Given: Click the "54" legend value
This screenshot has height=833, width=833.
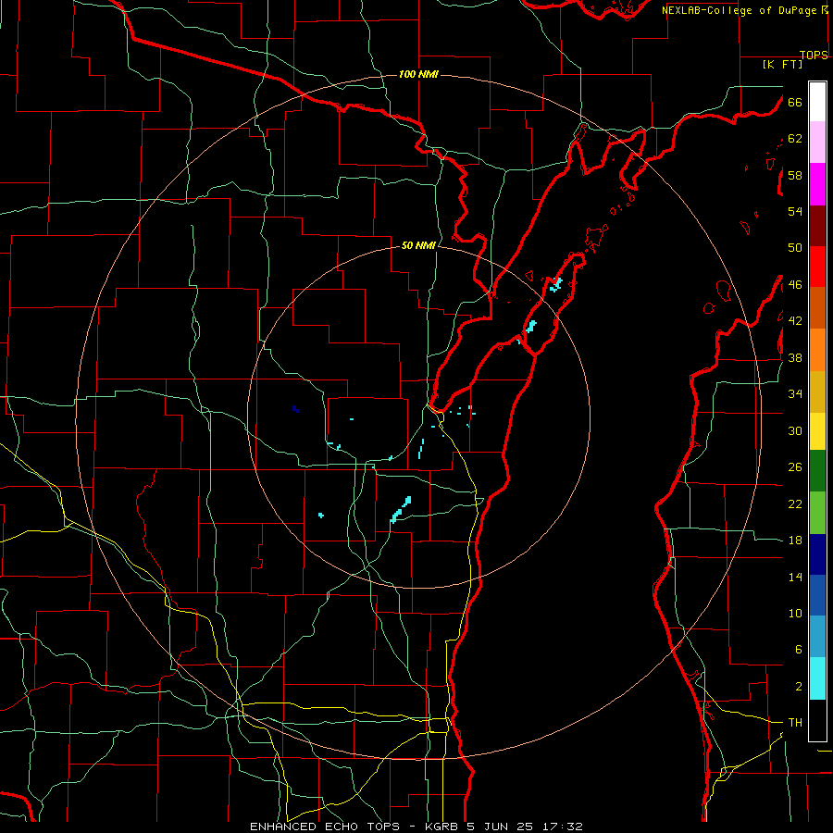Looking at the screenshot, I should coord(795,211).
